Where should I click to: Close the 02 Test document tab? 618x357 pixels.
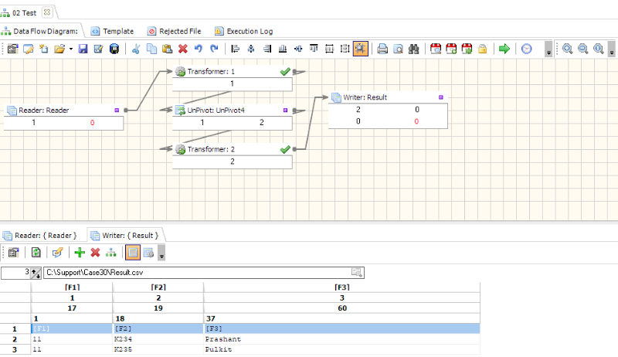point(47,12)
